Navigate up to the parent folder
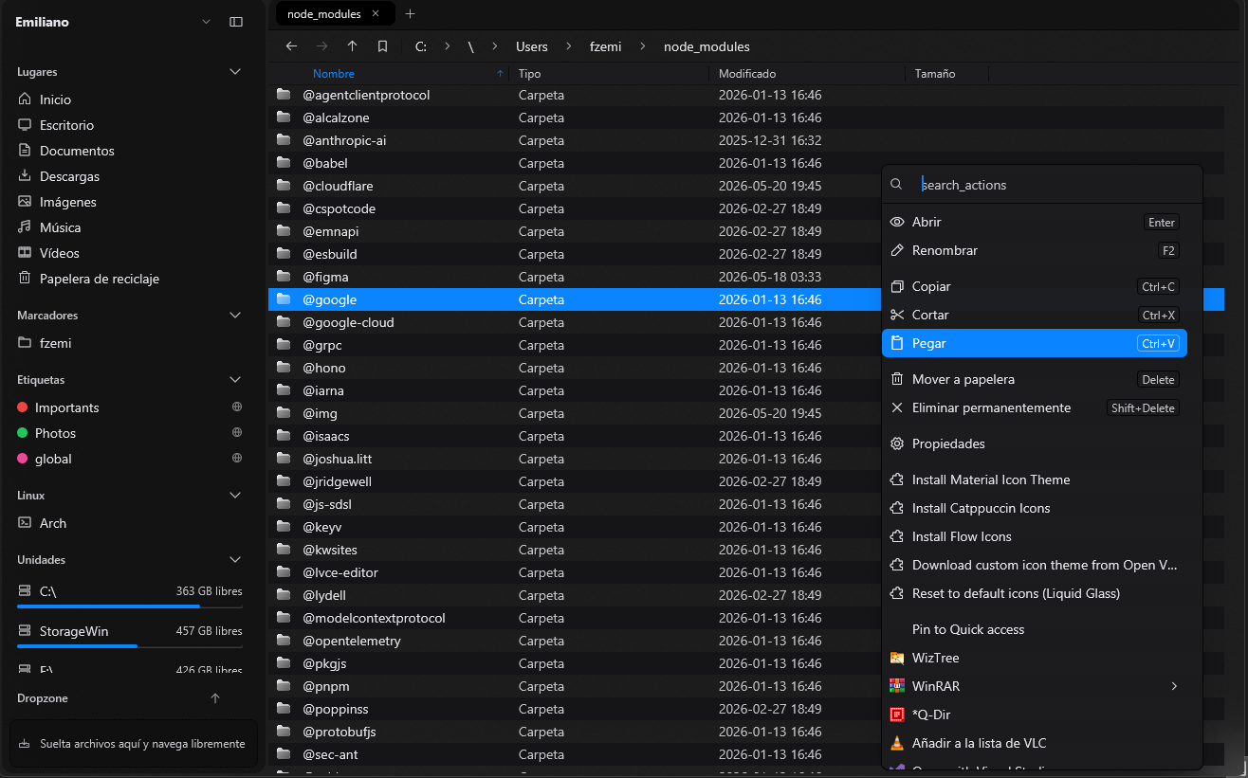 point(352,46)
